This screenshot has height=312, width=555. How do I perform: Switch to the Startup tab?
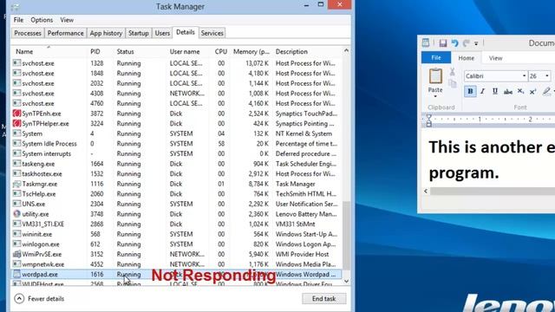pyautogui.click(x=139, y=33)
